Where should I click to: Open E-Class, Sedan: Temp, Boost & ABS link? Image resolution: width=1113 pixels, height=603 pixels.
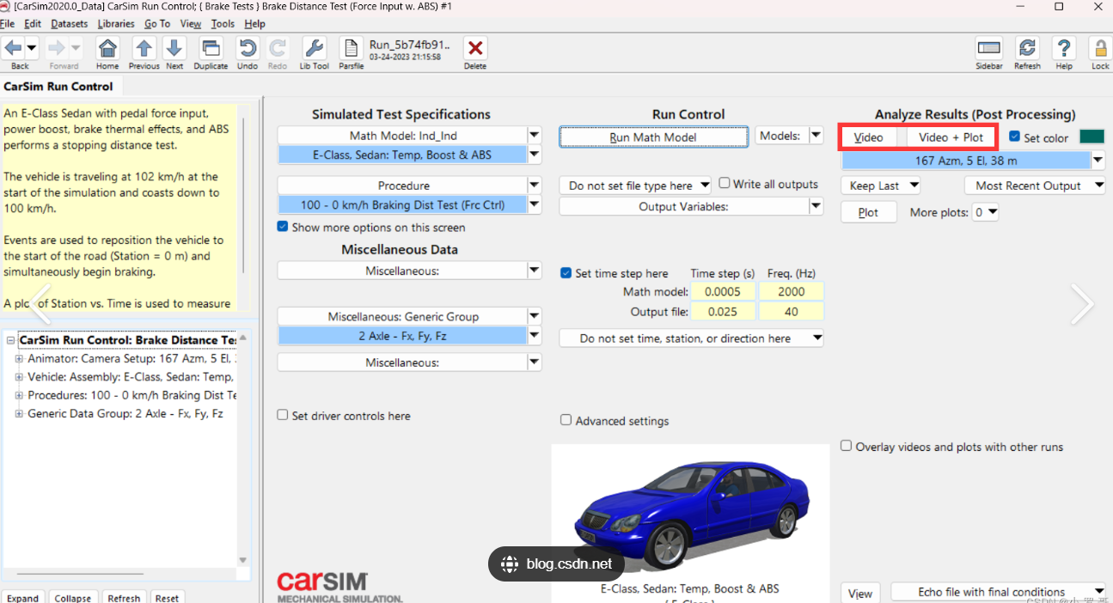(402, 155)
